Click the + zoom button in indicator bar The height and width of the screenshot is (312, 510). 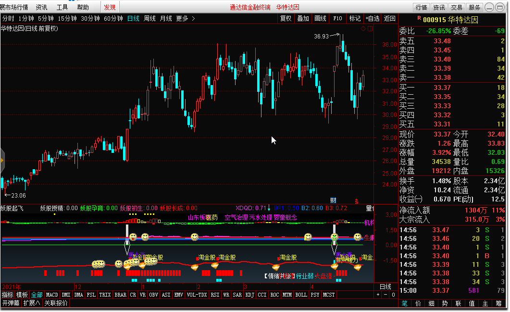click(x=378, y=295)
